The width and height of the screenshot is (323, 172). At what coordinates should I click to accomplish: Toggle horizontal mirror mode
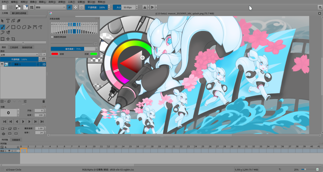pos(145,7)
